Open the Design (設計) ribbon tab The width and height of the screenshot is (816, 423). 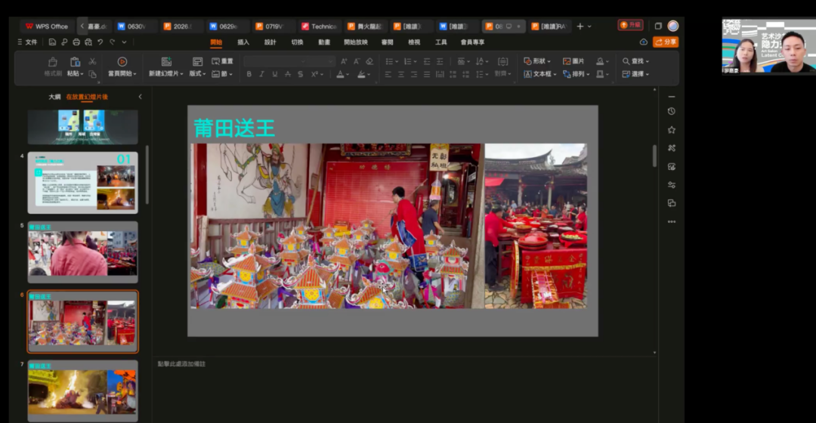270,42
